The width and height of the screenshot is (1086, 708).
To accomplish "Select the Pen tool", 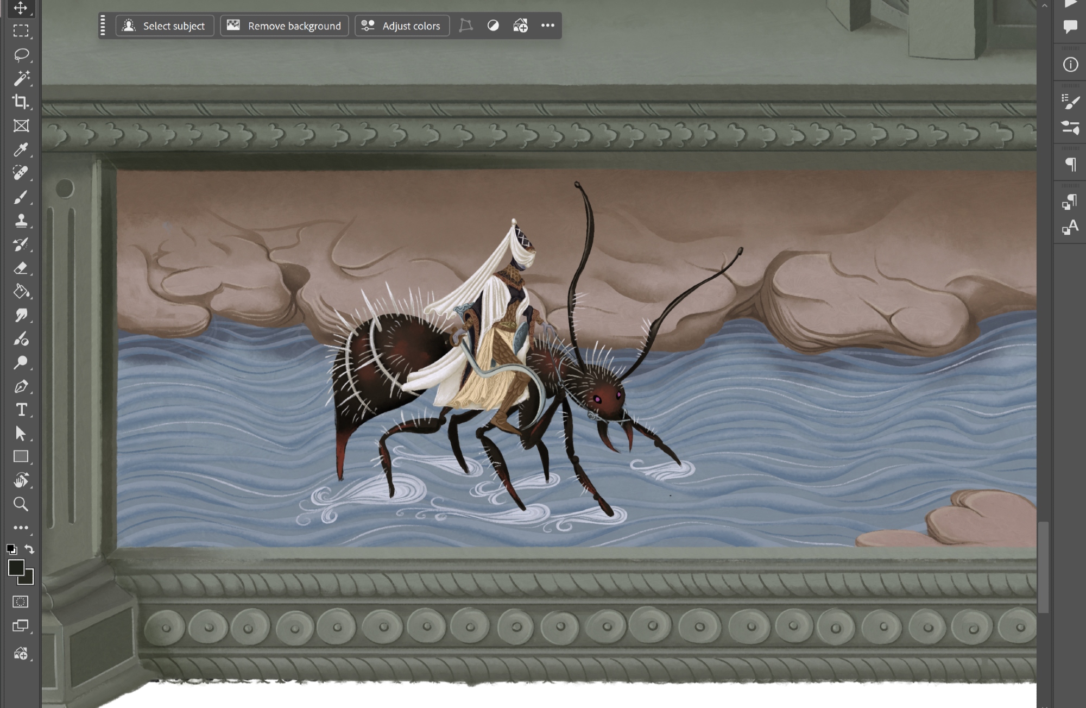I will click(21, 386).
